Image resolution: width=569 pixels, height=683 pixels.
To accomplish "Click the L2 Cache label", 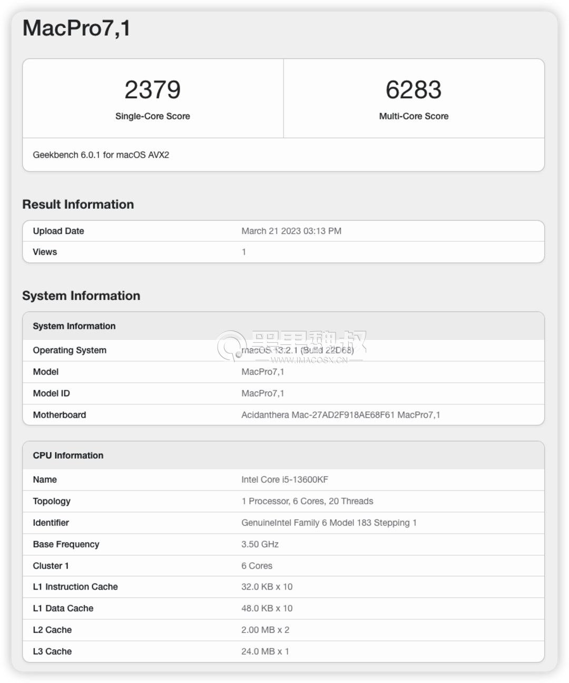I will 52,630.
